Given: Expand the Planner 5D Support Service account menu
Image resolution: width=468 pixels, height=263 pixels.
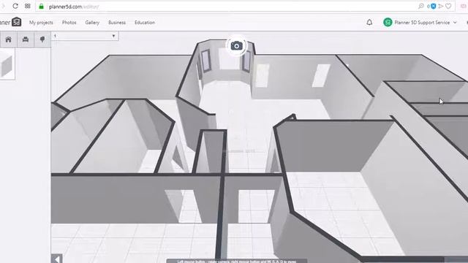Looking at the screenshot, I should 426,23.
